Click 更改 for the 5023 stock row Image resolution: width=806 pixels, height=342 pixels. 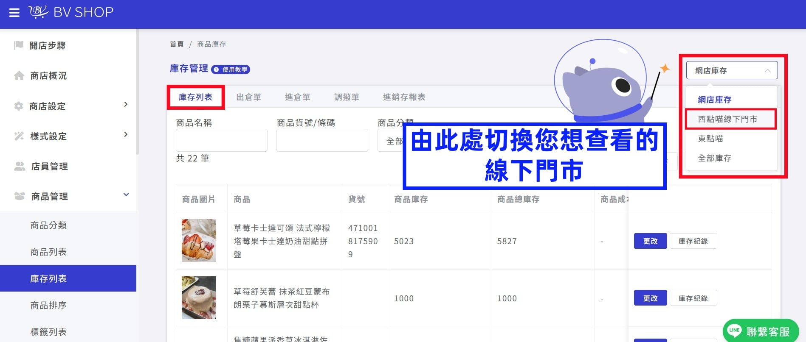coord(650,241)
